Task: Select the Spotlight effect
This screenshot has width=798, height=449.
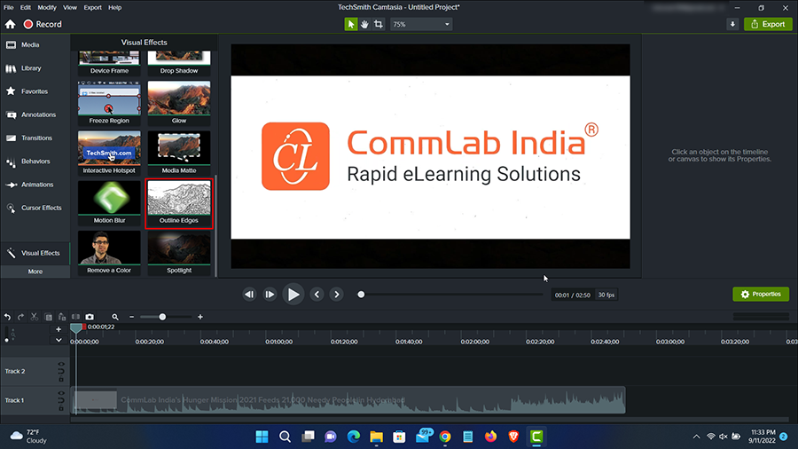Action: [178, 253]
